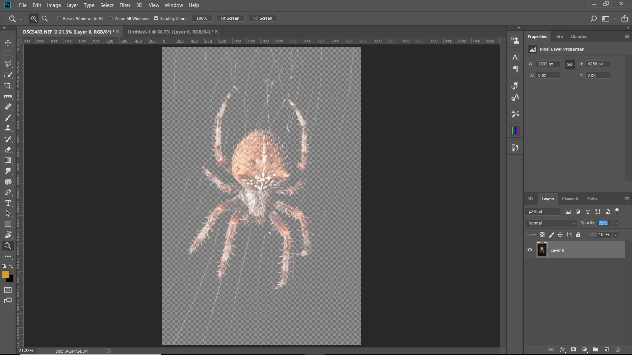Select the Crop tool
Image resolution: width=632 pixels, height=355 pixels.
(8, 85)
